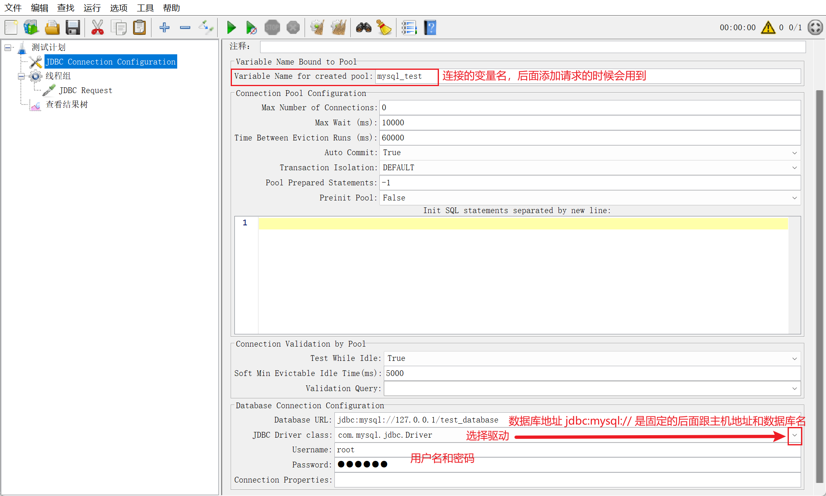This screenshot has width=826, height=496.
Task: Click the yellow warning log icon
Action: click(x=768, y=28)
